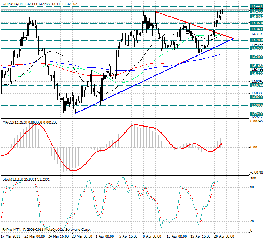Click the 22 Mar 00:00 date label
This screenshot has width=263, height=239.
tap(35, 236)
